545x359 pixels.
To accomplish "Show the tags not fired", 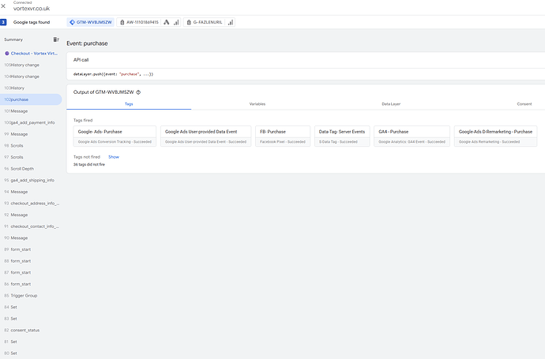I will point(114,157).
